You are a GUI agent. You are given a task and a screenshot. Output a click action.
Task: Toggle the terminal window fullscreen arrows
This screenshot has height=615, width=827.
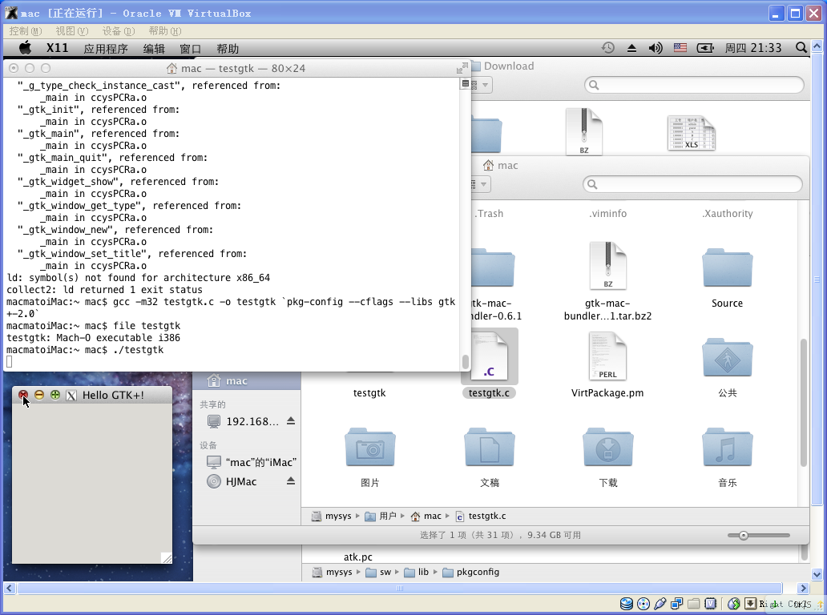[462, 69]
